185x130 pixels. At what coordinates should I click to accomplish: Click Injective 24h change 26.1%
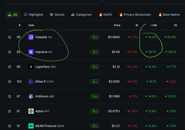[x=151, y=52]
